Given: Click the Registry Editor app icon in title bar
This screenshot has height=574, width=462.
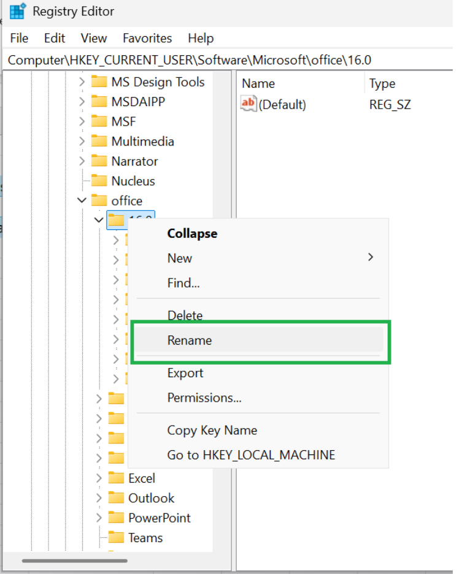Looking at the screenshot, I should coord(18,11).
